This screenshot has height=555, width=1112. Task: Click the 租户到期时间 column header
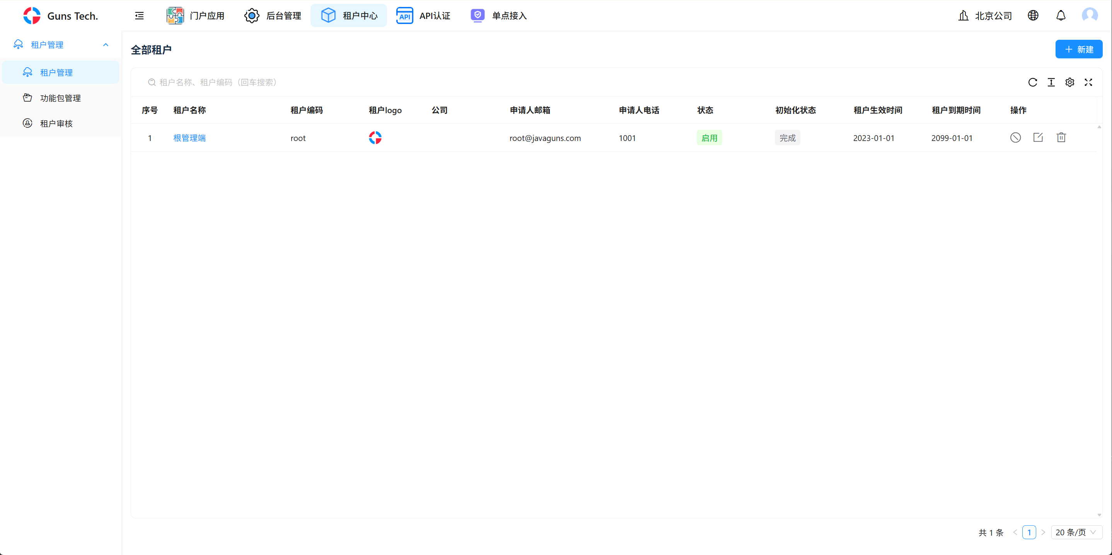[956, 110]
